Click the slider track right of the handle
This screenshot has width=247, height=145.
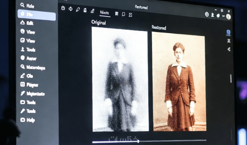coord(173,141)
